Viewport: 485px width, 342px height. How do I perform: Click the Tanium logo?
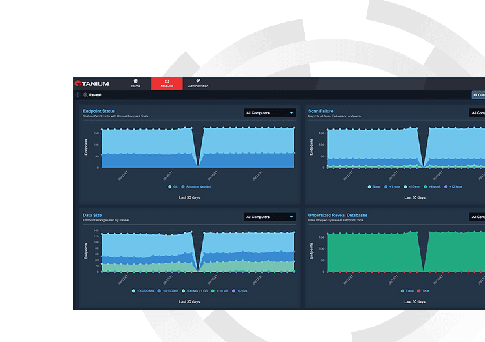(x=92, y=84)
